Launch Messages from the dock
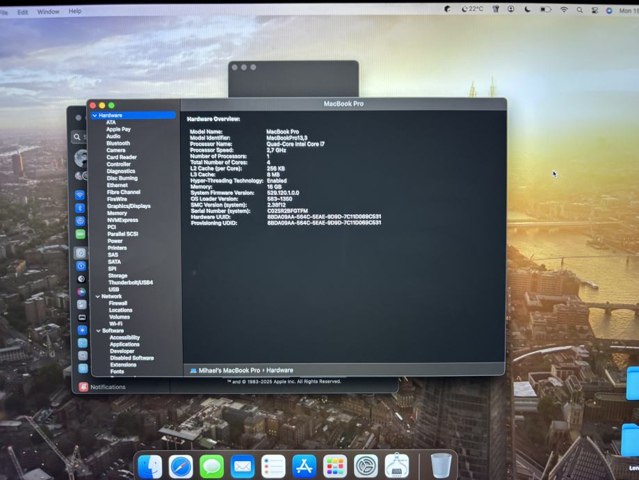The height and width of the screenshot is (480, 639). [x=212, y=465]
